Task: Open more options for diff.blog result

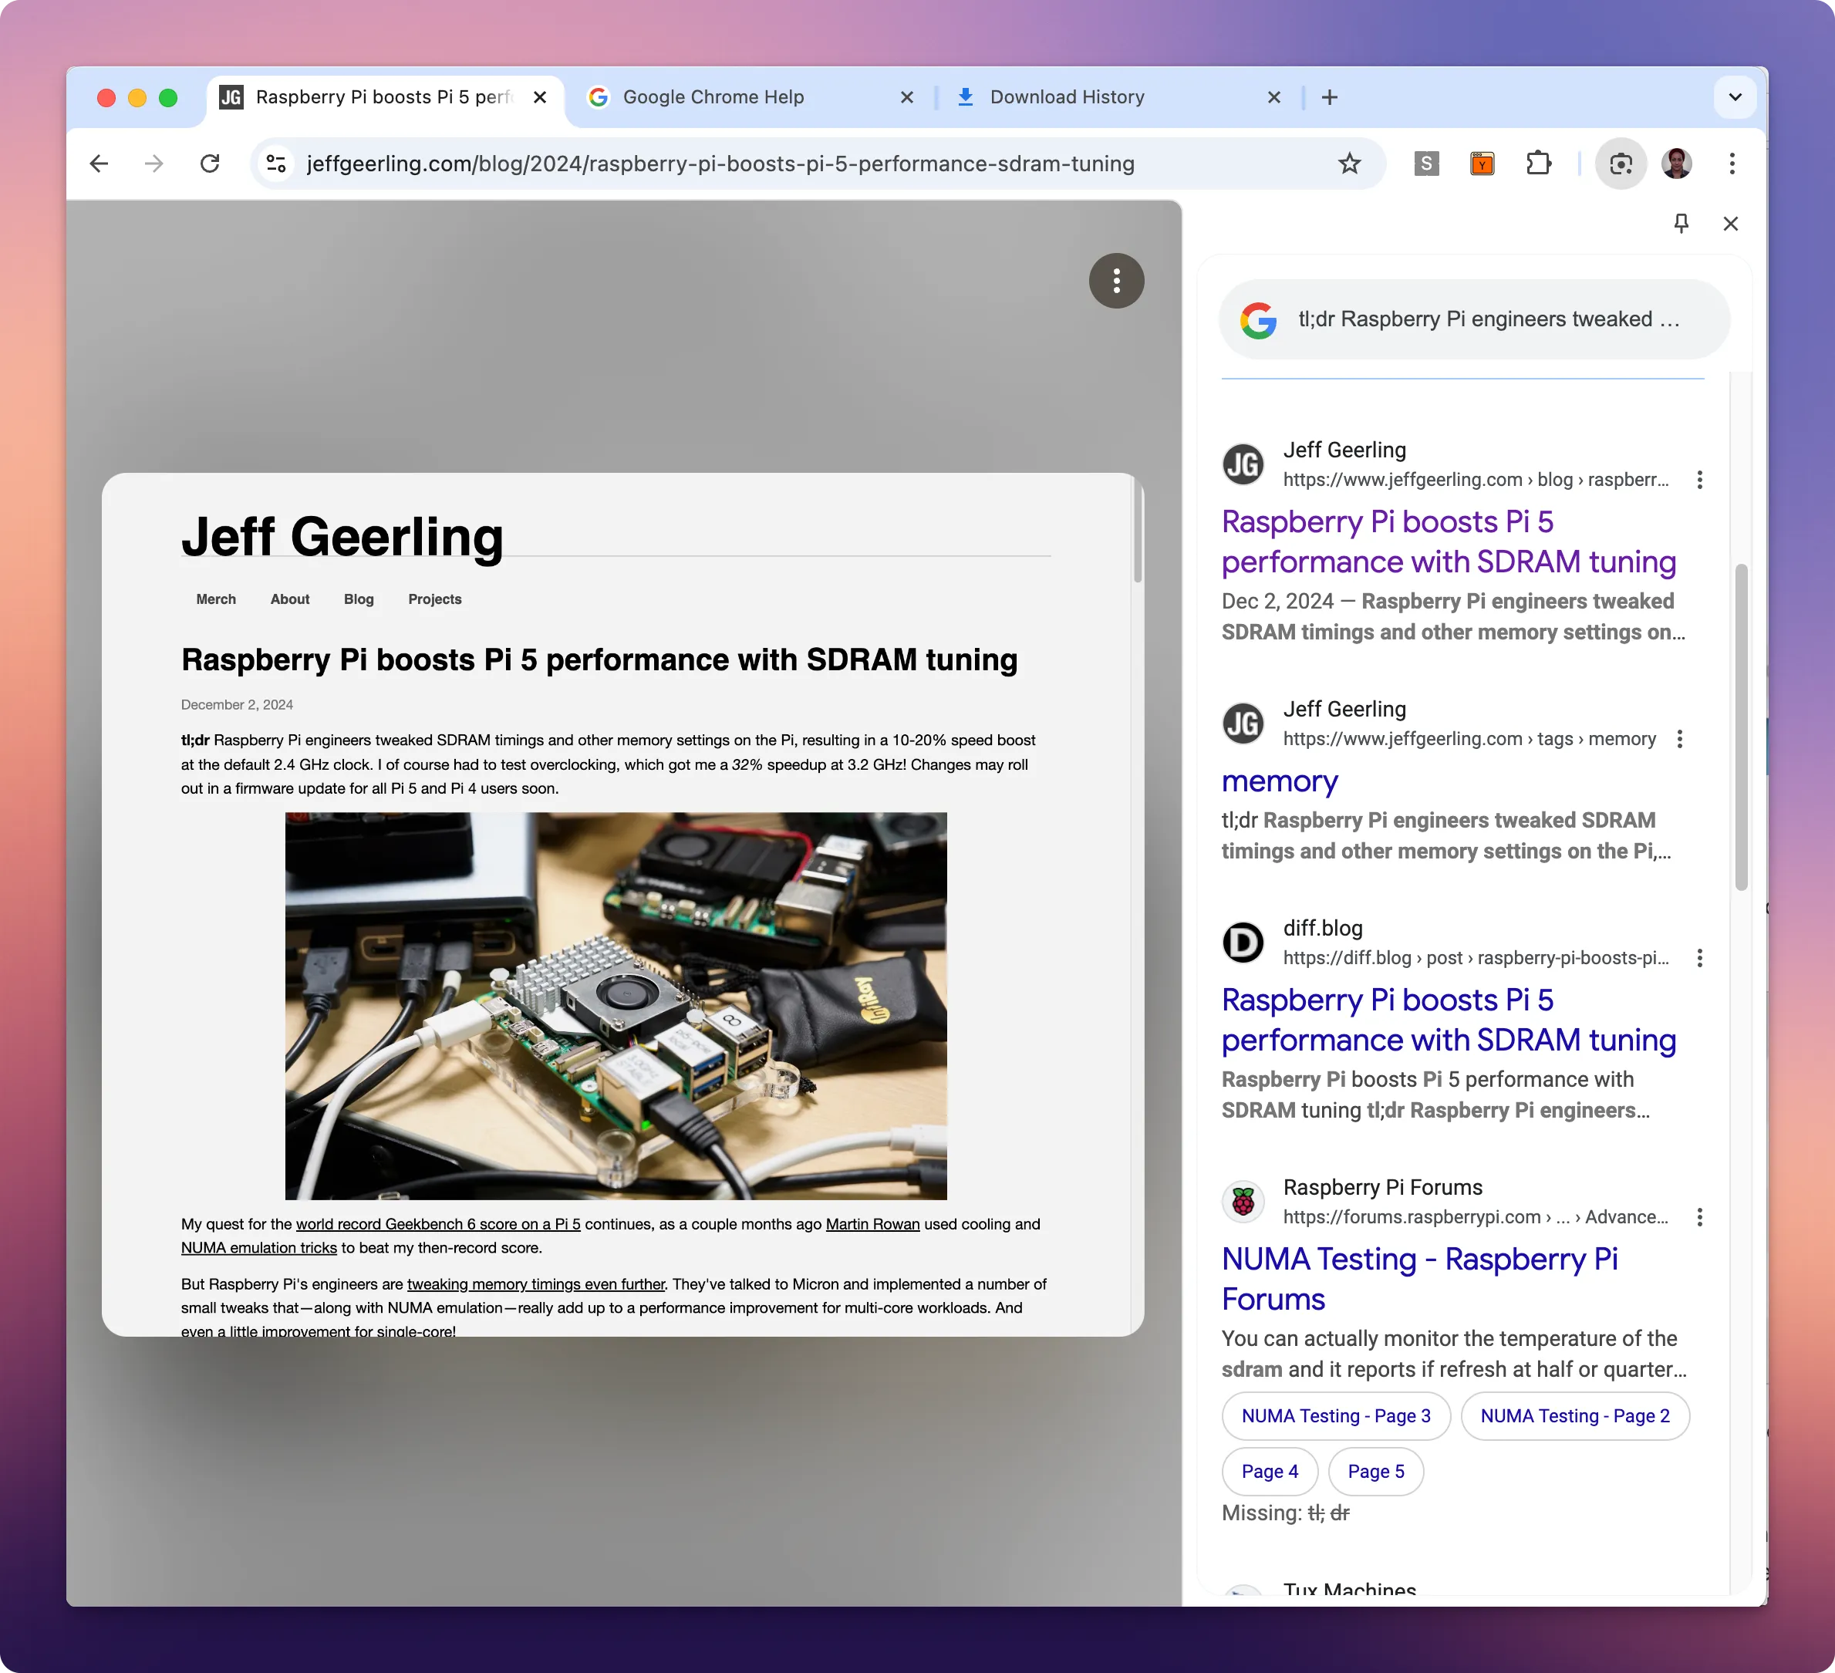Action: 1699,957
